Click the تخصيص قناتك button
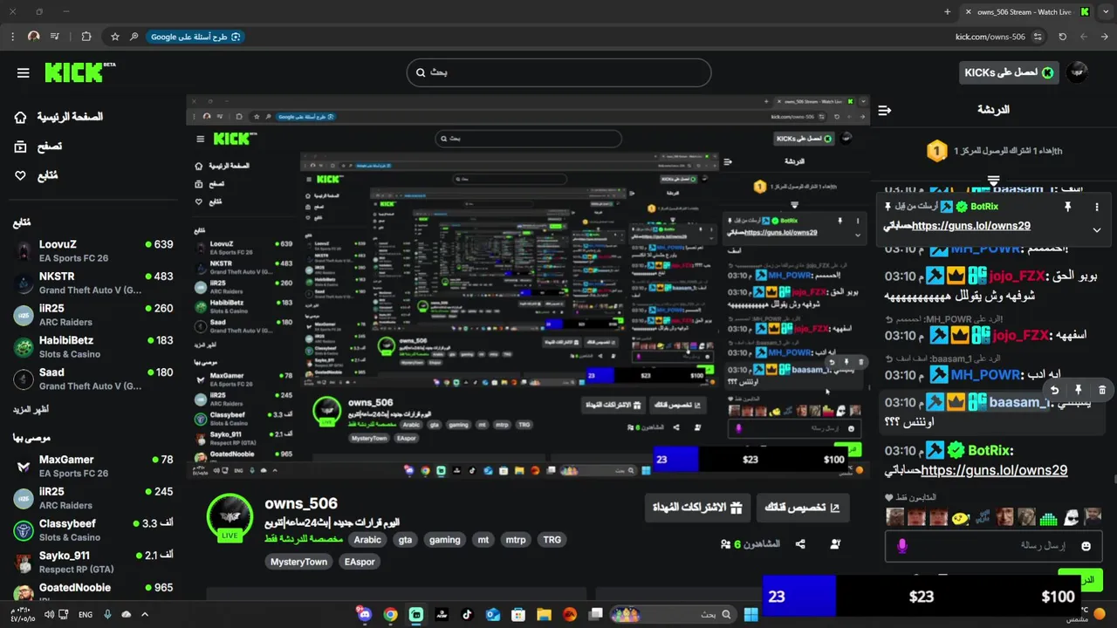The height and width of the screenshot is (628, 1117). 802,508
